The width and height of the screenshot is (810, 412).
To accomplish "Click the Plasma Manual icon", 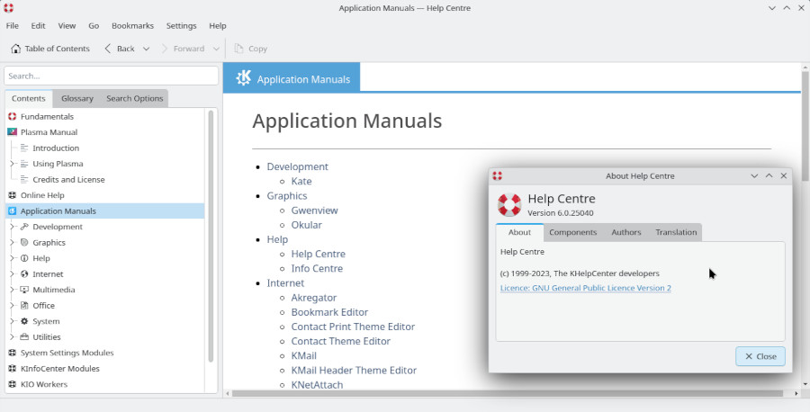I will 13,132.
